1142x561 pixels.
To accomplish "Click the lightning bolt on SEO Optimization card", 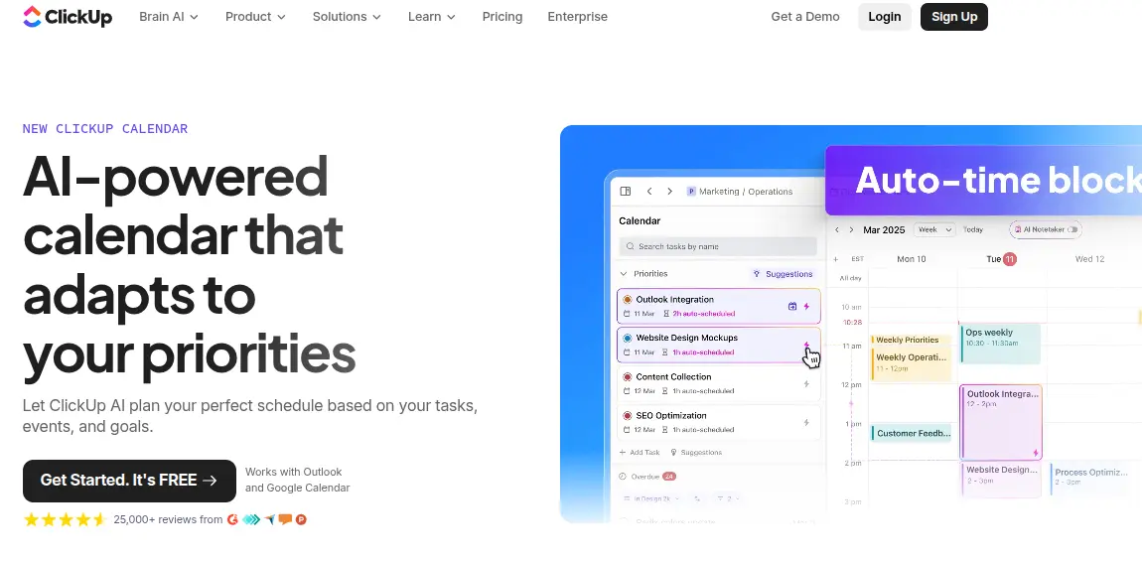I will [x=806, y=423].
